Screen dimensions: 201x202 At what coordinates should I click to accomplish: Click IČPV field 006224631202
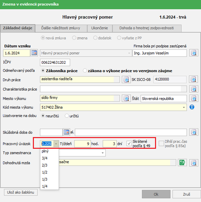55,62
